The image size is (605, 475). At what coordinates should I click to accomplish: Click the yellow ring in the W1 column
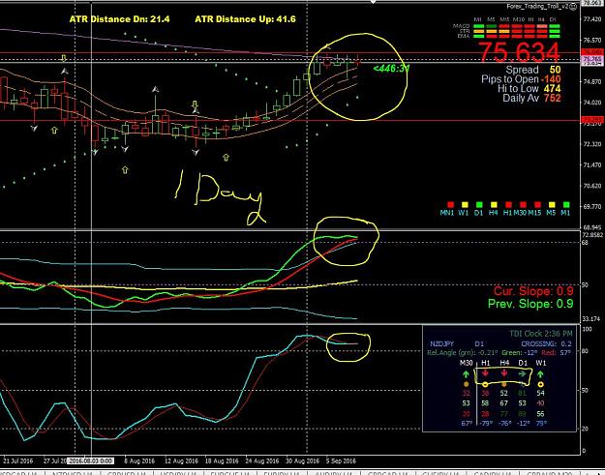point(540,384)
